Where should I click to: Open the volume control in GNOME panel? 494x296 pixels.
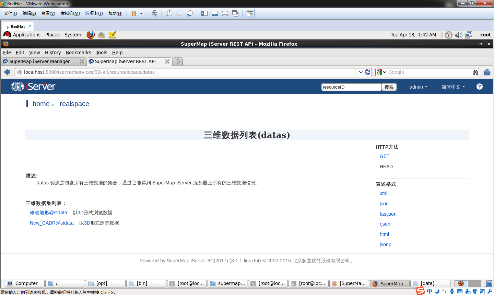459,35
